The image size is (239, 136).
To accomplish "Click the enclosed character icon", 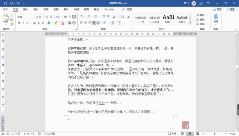I will (74, 23).
